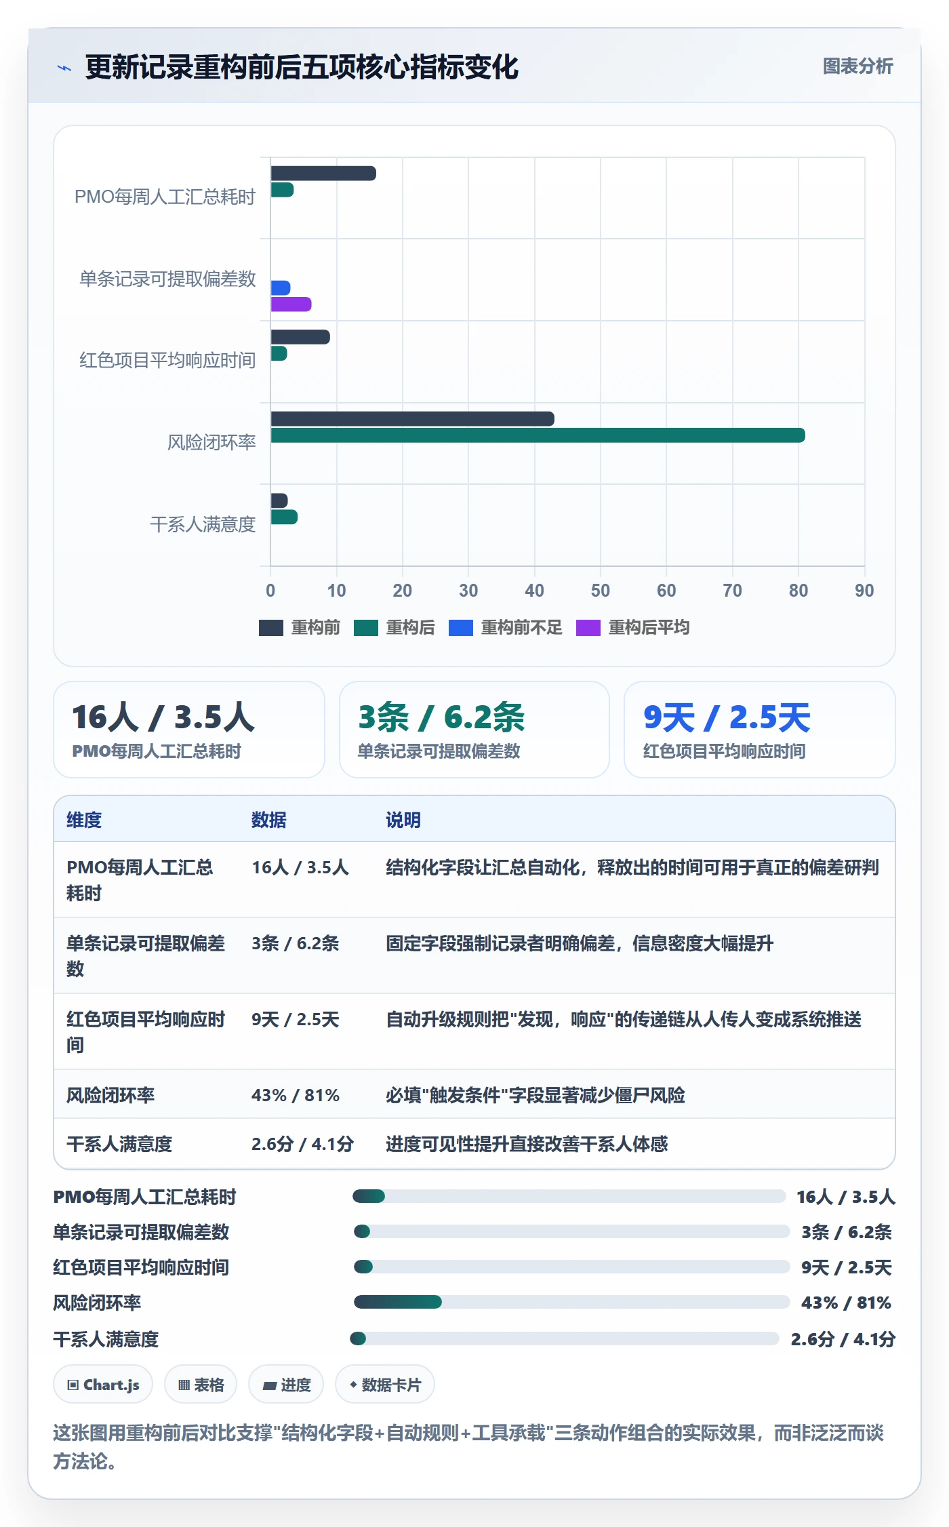Toggle the 重构后平均 legend item
Screen dimensions: 949x1527
coord(633,627)
